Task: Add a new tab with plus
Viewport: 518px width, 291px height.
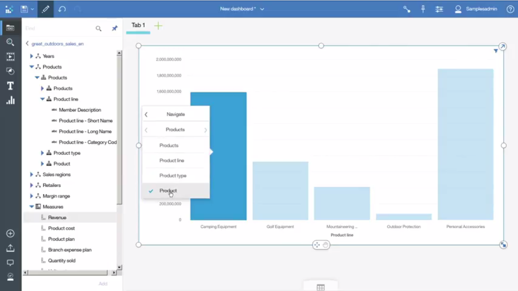Action: 158,25
